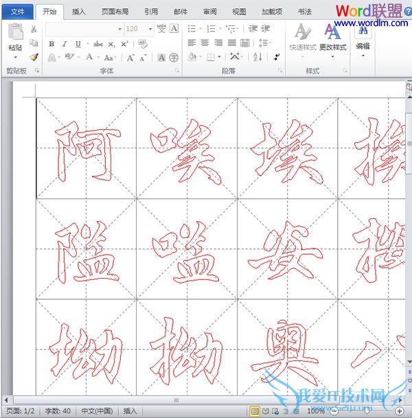Toggle strikethrough abc formatting
The image size is (412, 418).
point(98,44)
